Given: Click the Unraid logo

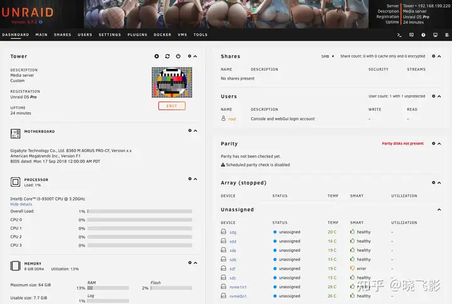Looking at the screenshot, I should [28, 13].
